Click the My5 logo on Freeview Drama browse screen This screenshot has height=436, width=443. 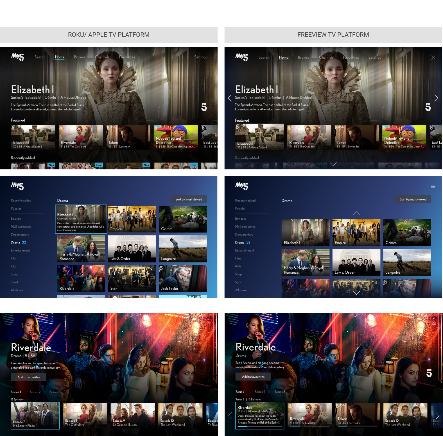point(242,186)
